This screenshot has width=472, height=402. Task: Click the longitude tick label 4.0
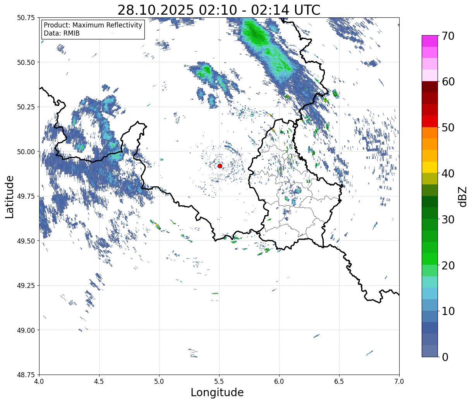(x=39, y=382)
